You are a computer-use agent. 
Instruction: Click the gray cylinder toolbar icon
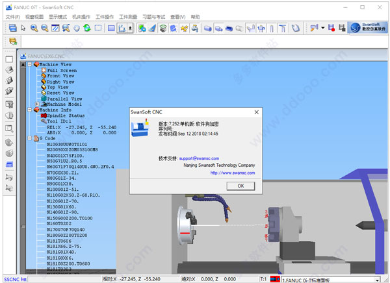239,29
